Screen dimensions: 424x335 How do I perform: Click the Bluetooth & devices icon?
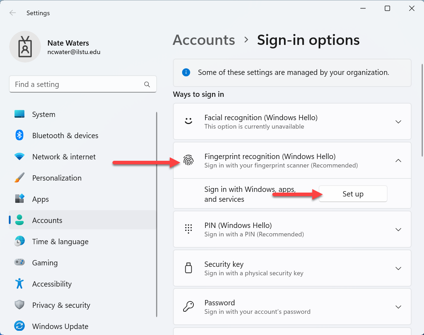tap(19, 135)
